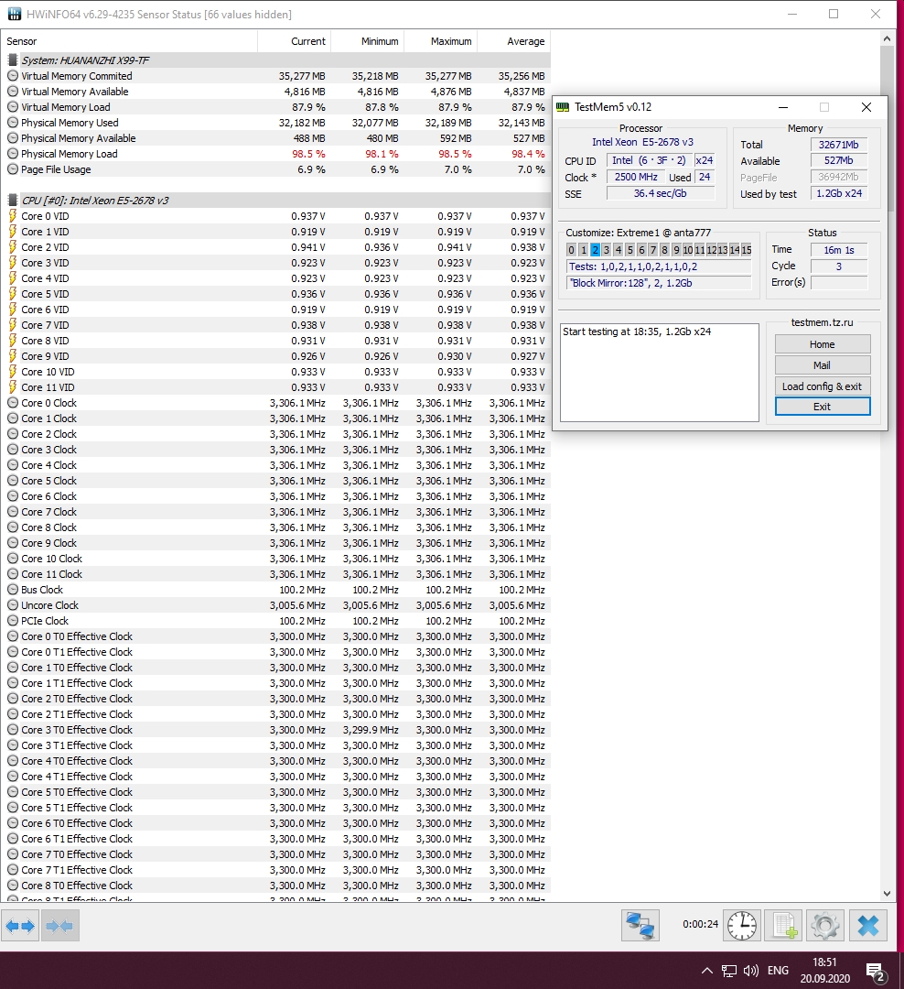Open the taskbar notification center icon
This screenshot has height=989, width=904.
tap(876, 973)
